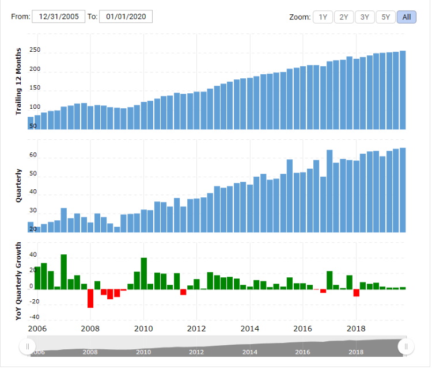
Task: Click the '2016' x-axis label under growth chart
Action: (x=302, y=329)
